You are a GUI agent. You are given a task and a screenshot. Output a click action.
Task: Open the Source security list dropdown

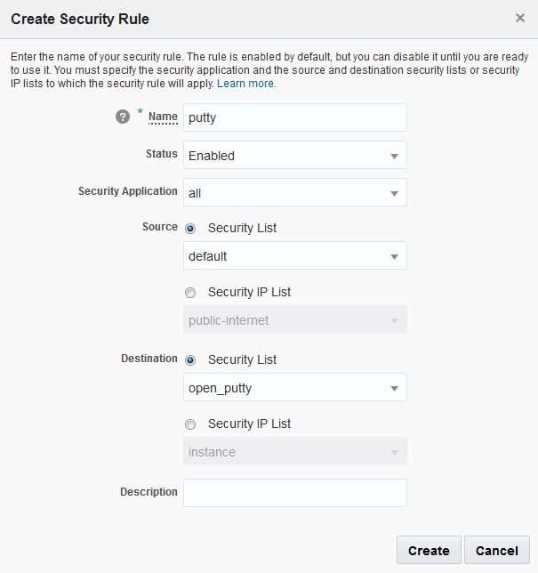[294, 256]
